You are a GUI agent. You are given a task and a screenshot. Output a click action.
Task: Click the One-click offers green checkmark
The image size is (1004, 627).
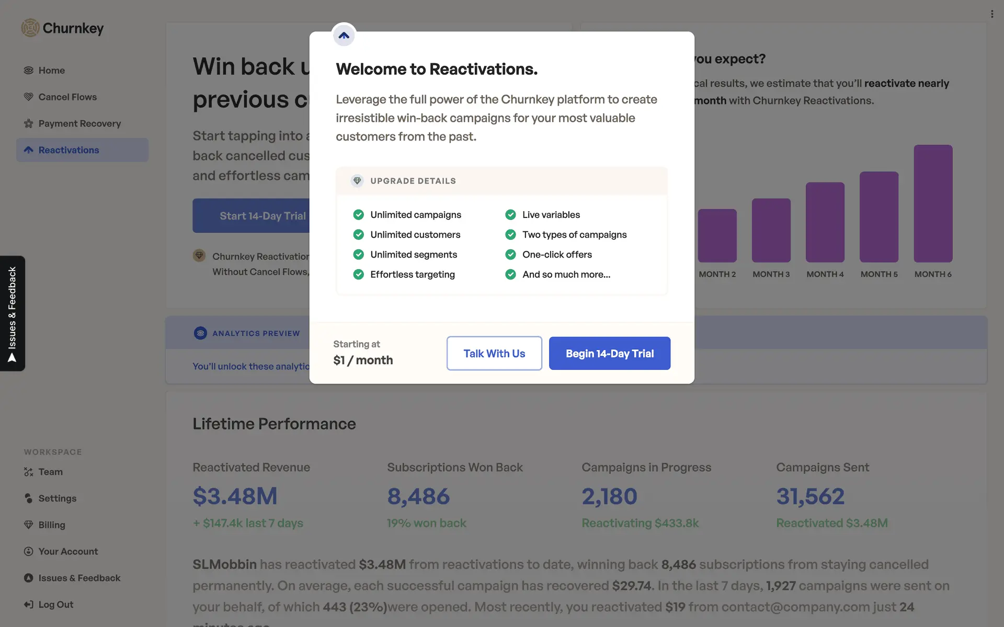click(x=510, y=254)
